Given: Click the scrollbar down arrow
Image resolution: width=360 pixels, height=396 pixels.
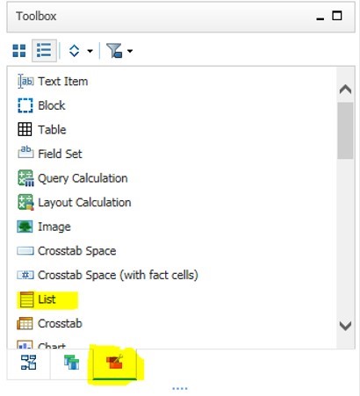Looking at the screenshot, I should [x=345, y=326].
